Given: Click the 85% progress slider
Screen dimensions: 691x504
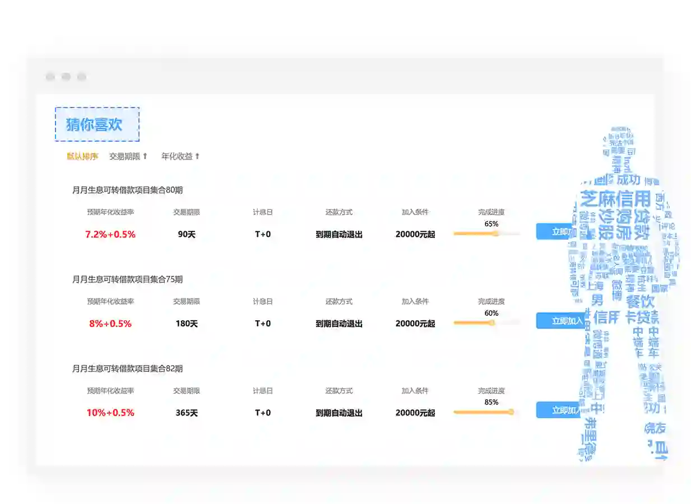Looking at the screenshot, I should coord(486,412).
